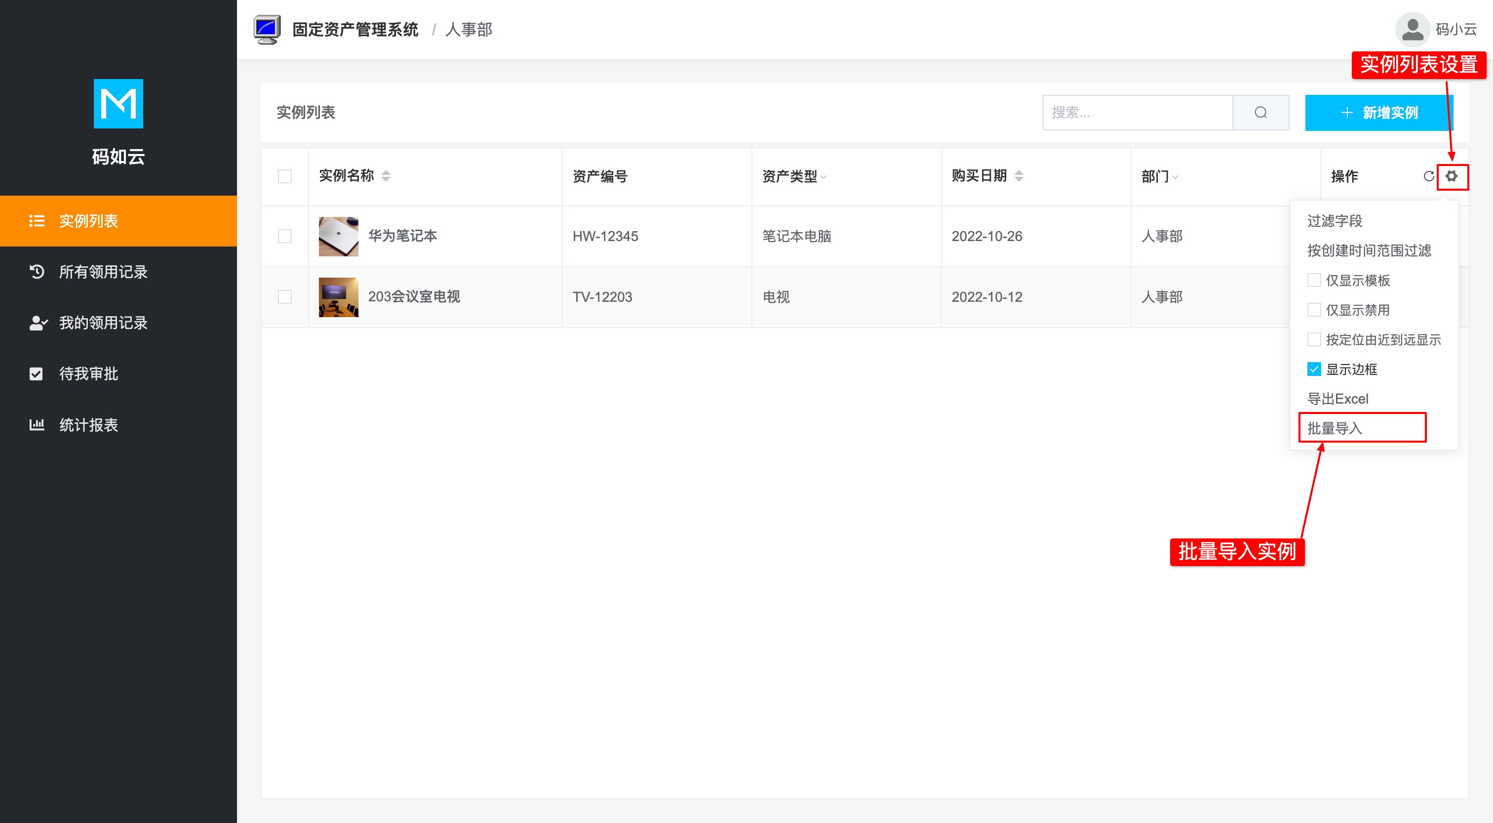This screenshot has width=1493, height=823.
Task: Select the 华为笔记本 row checkbox
Action: click(284, 236)
